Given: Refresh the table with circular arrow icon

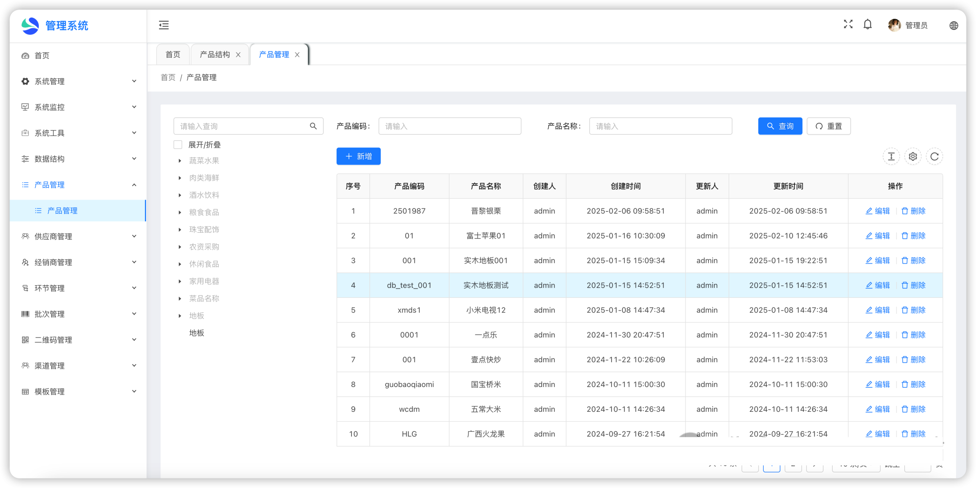Looking at the screenshot, I should (934, 157).
